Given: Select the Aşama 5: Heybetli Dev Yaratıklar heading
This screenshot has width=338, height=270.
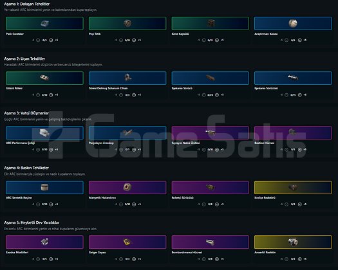Looking at the screenshot, I should tap(32, 222).
